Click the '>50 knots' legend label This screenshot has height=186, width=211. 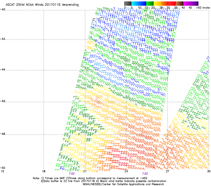203,8
